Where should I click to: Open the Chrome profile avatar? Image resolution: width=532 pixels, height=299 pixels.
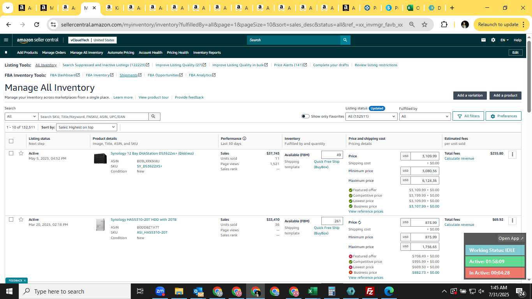click(465, 25)
